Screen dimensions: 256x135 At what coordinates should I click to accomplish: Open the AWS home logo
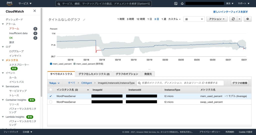coord(9,3)
